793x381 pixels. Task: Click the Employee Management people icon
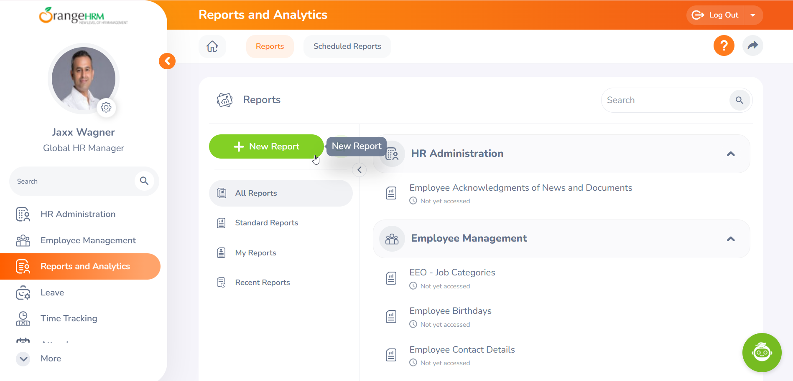(23, 240)
